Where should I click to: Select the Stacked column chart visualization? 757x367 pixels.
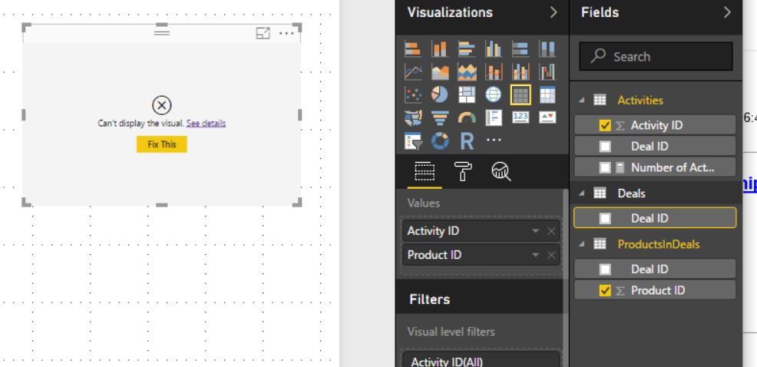click(440, 49)
